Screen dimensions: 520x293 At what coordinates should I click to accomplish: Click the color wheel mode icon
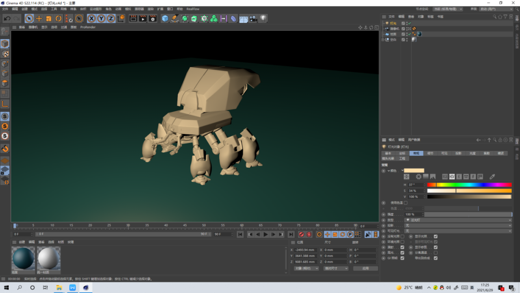[418, 176]
